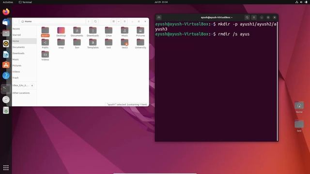
Task: Select the snap folder
Action: coord(61,44)
